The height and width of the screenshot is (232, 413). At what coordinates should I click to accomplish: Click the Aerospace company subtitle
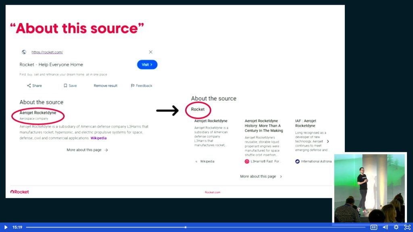[x=34, y=119]
